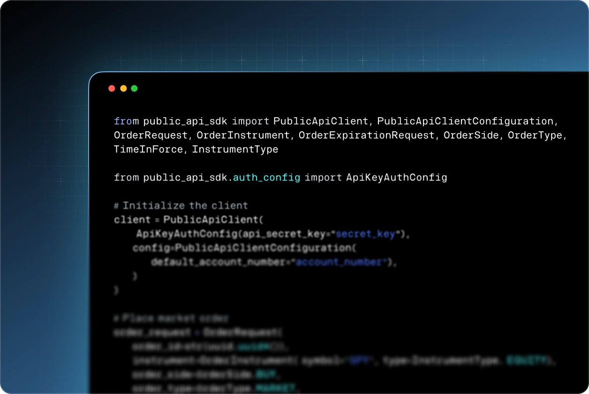Select the client variable before the equals sign
The image size is (589, 394).
[132, 220]
